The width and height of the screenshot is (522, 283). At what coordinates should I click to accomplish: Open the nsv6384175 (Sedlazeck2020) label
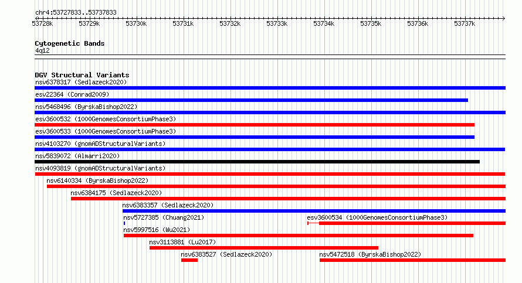116,193
